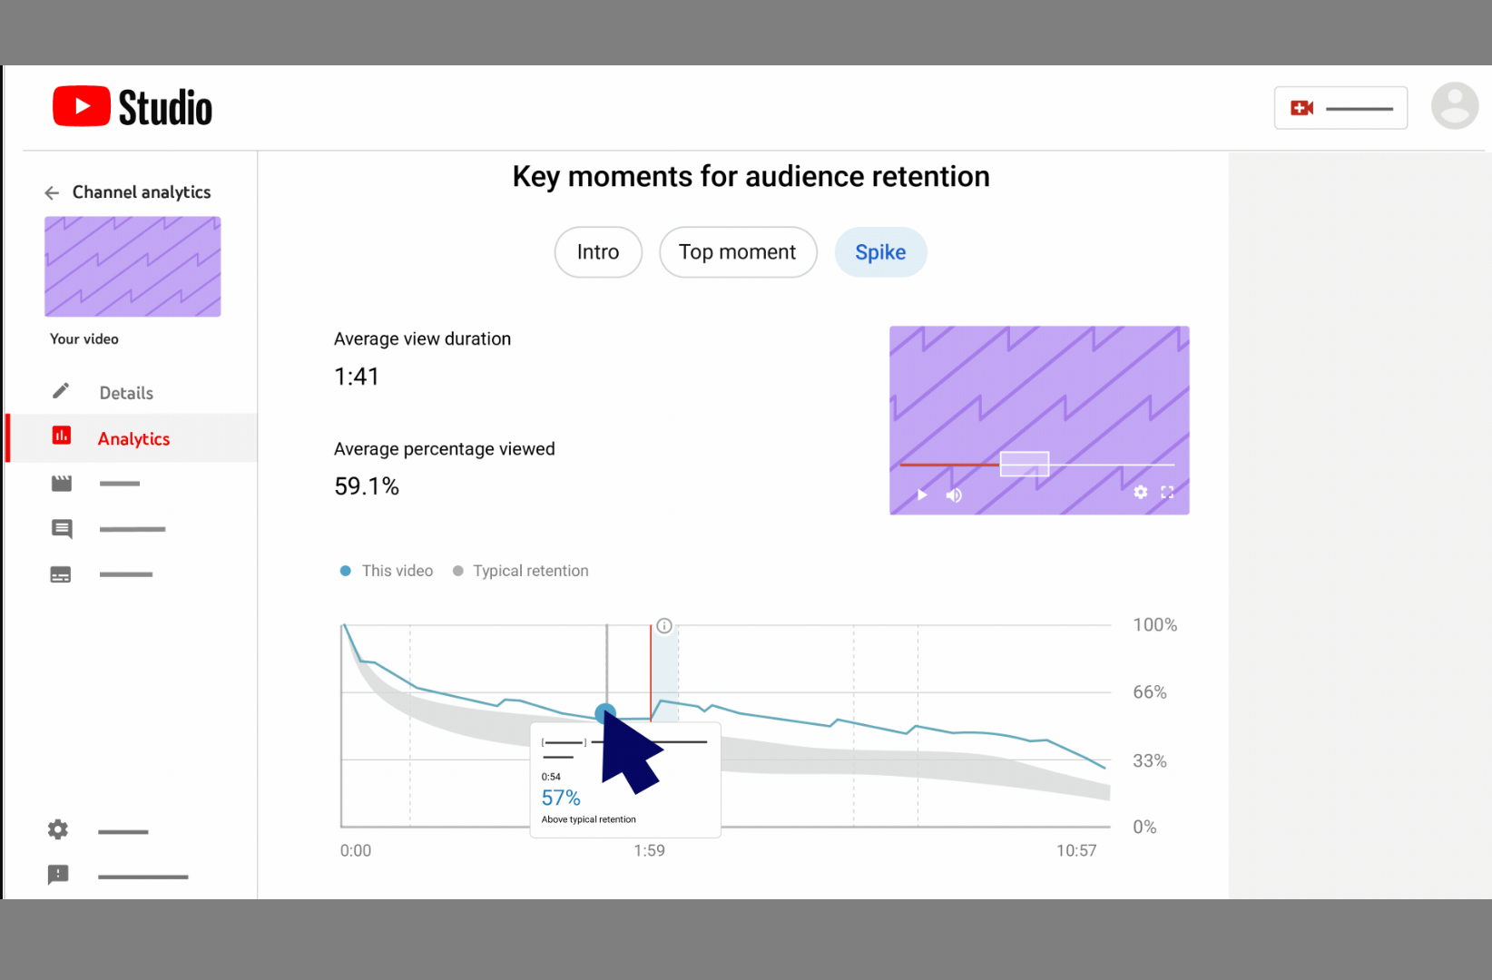Open the video player settings gear
The width and height of the screenshot is (1492, 980).
[x=1141, y=492]
